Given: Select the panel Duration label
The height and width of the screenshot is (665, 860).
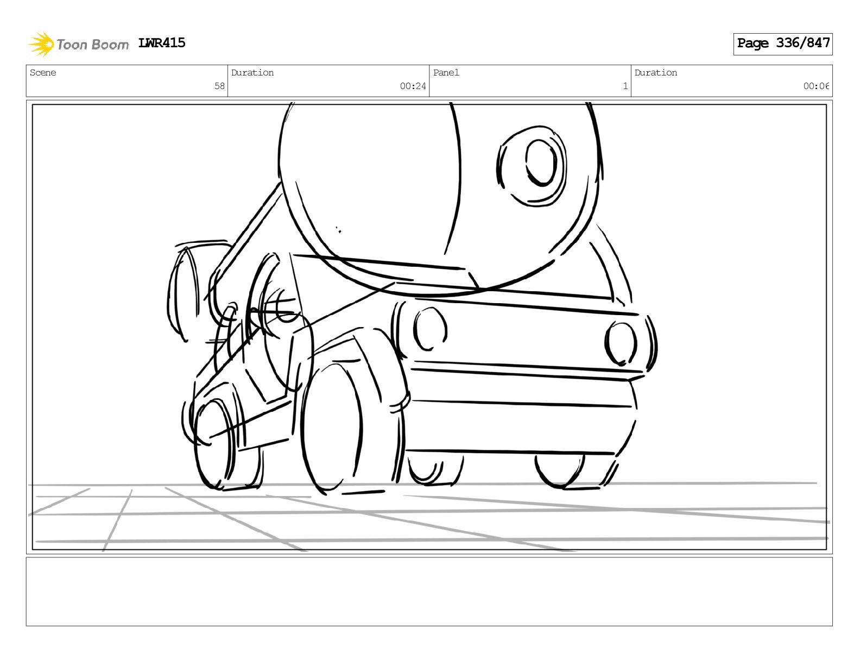Looking at the screenshot, I should tap(656, 73).
